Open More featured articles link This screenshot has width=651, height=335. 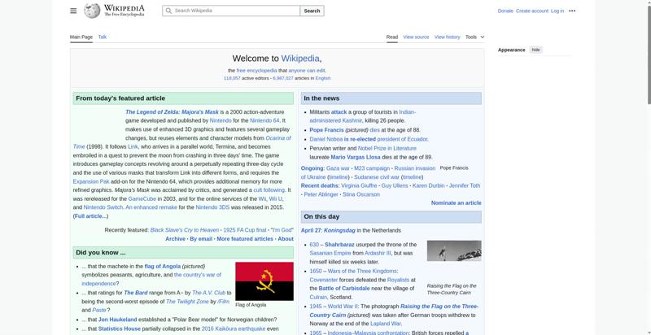(245, 239)
